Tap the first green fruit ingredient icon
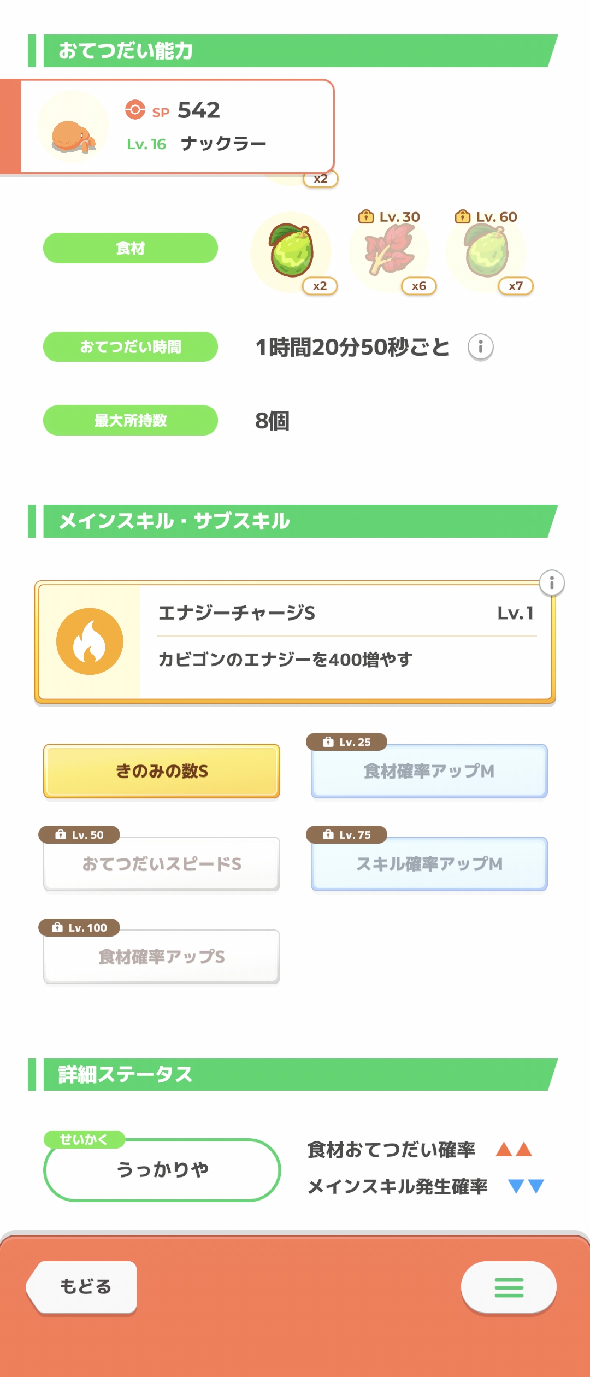The image size is (590, 1377). pyautogui.click(x=291, y=251)
